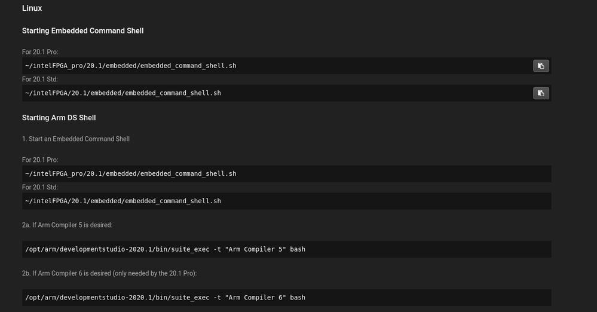Copy the 20.1 Std embedded shell command
This screenshot has height=312, width=597.
[x=541, y=93]
